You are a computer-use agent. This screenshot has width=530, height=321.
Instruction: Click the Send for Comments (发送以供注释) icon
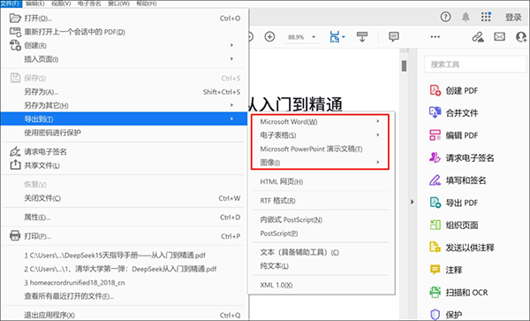(435, 247)
